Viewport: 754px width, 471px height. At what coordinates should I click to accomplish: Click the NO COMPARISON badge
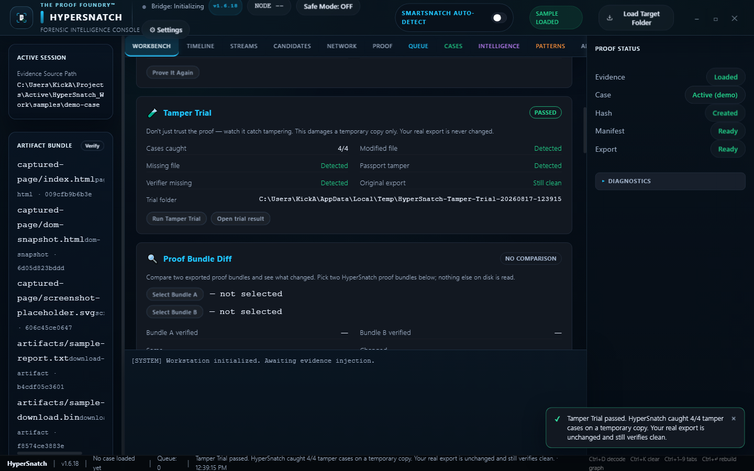tap(531, 259)
